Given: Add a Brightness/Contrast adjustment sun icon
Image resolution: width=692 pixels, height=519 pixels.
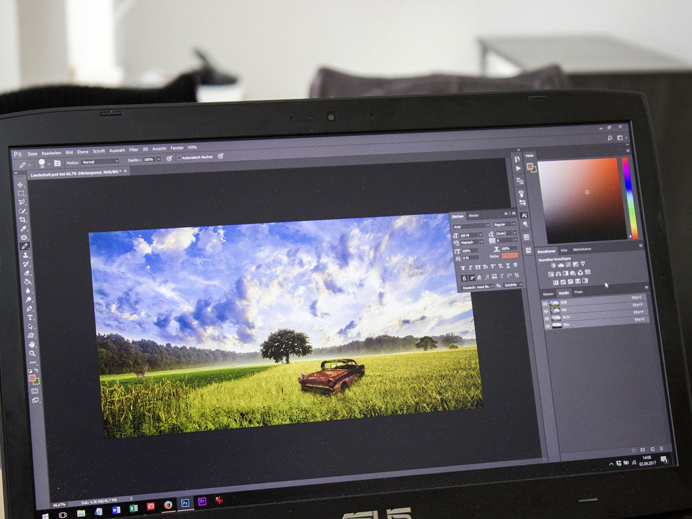Looking at the screenshot, I should pos(553,265).
